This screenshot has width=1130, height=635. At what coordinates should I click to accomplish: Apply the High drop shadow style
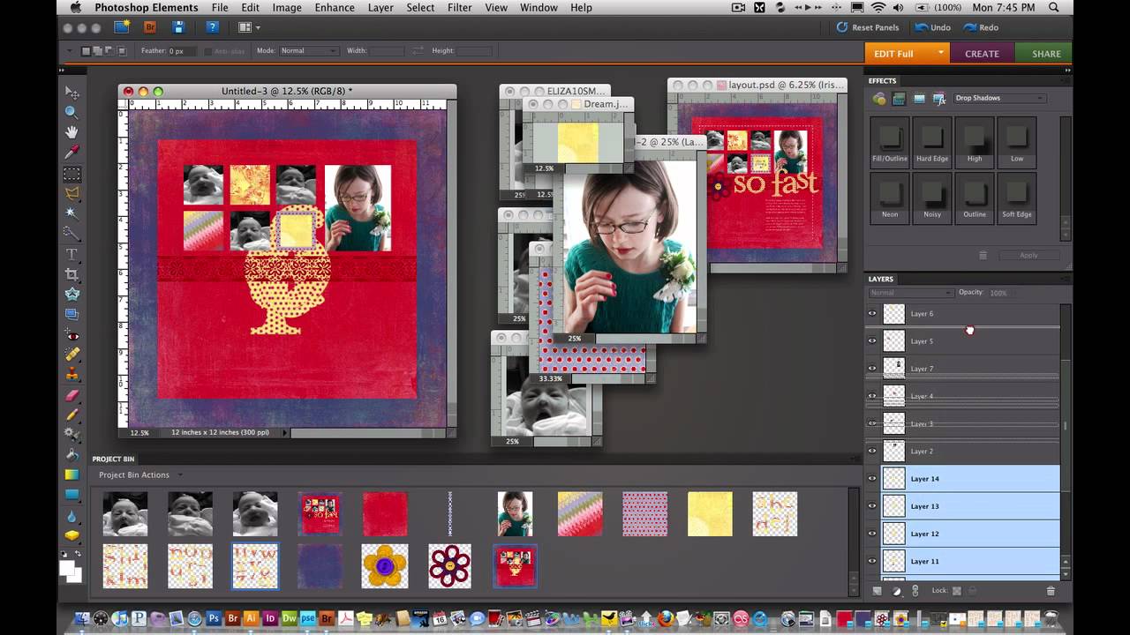[975, 143]
